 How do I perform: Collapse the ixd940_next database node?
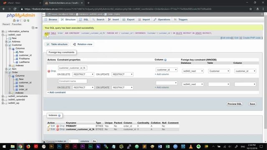coord(3,35)
